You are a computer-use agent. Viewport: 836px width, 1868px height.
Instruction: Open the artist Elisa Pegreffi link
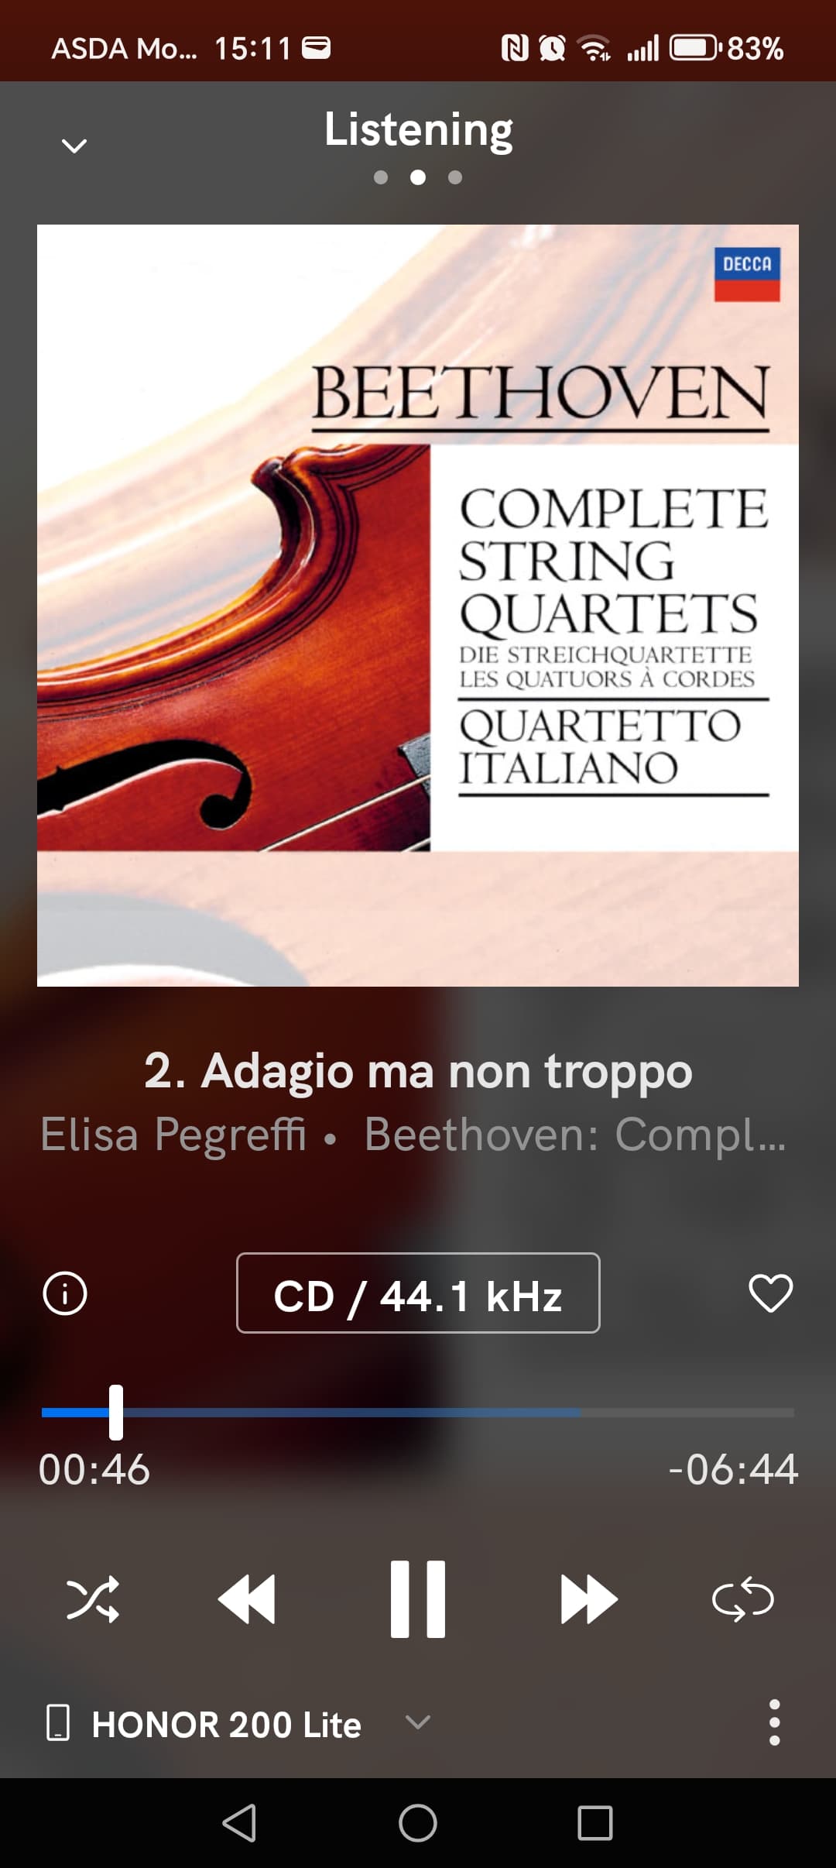click(173, 1135)
